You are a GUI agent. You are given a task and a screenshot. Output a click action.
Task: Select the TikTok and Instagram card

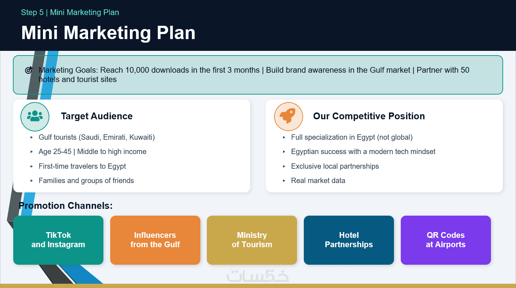tap(58, 240)
